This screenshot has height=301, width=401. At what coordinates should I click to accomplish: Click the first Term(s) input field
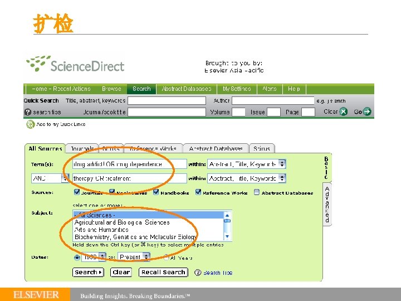pyautogui.click(x=129, y=164)
